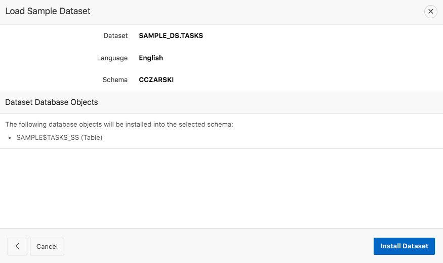The width and height of the screenshot is (443, 263).
Task: Click the Load Sample Dataset title
Action: (48, 11)
